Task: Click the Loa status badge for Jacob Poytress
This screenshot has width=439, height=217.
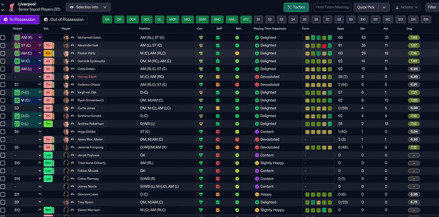Action: 48,155
